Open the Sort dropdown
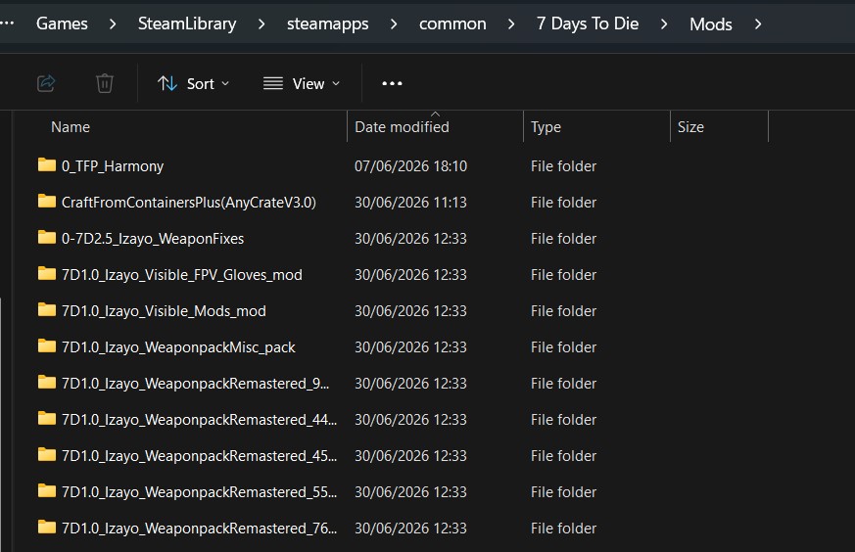855x552 pixels. (194, 83)
